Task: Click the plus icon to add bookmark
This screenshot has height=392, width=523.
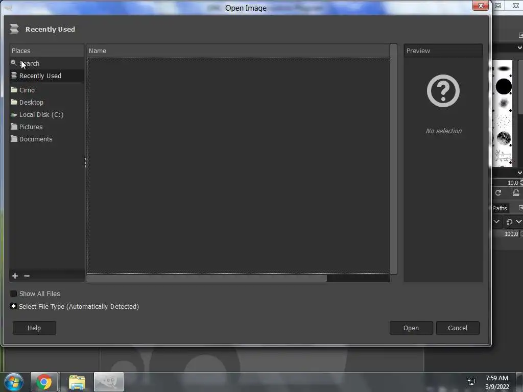Action: [15, 276]
